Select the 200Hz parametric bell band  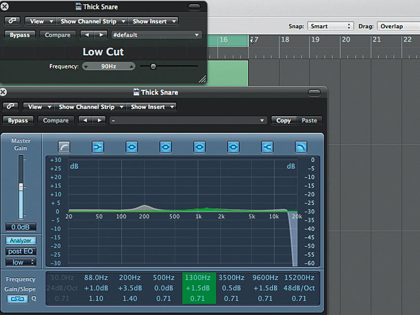(131, 147)
